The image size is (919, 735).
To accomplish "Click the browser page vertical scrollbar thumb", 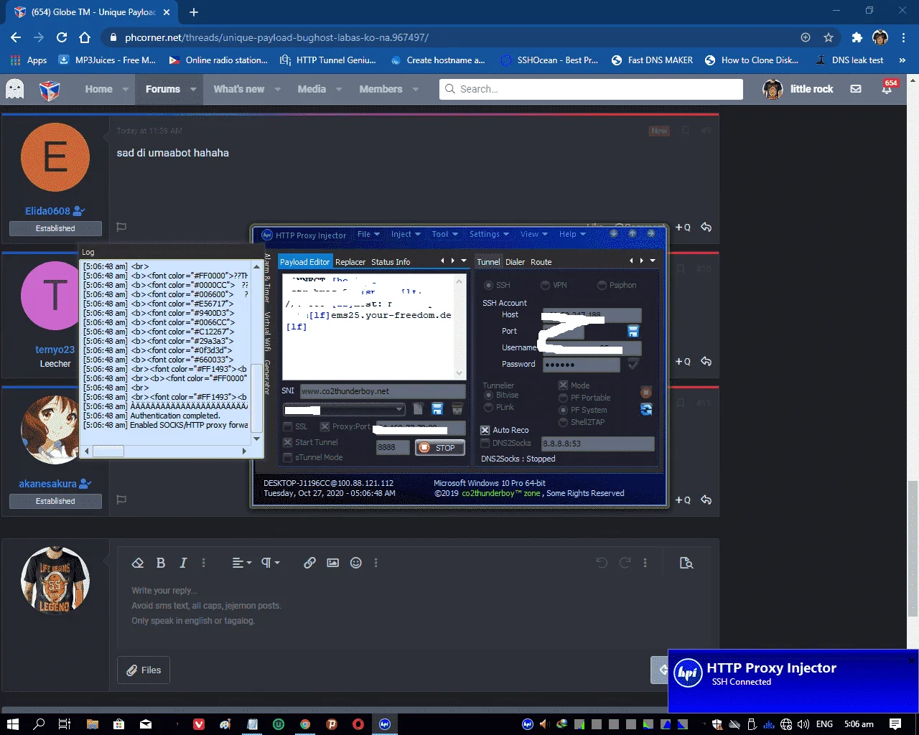I will (x=913, y=548).
